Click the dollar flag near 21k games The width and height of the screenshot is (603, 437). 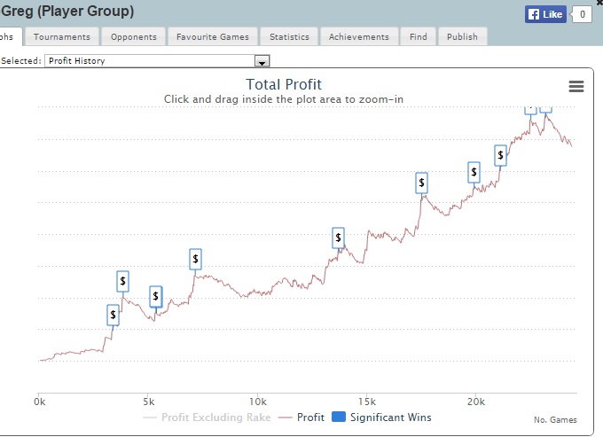coord(500,155)
